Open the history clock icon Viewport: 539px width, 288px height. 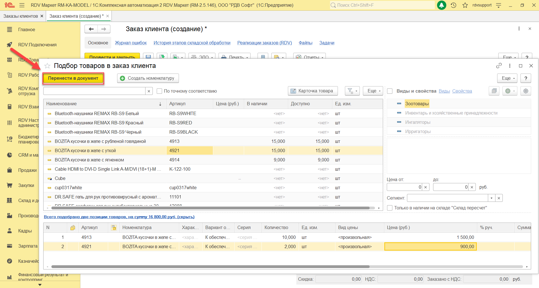453,5
